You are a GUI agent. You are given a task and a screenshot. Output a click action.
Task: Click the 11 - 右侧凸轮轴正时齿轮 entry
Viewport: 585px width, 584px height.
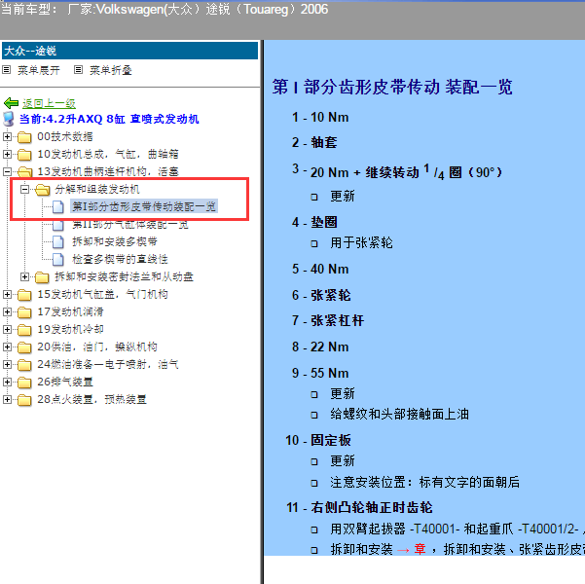[359, 507]
